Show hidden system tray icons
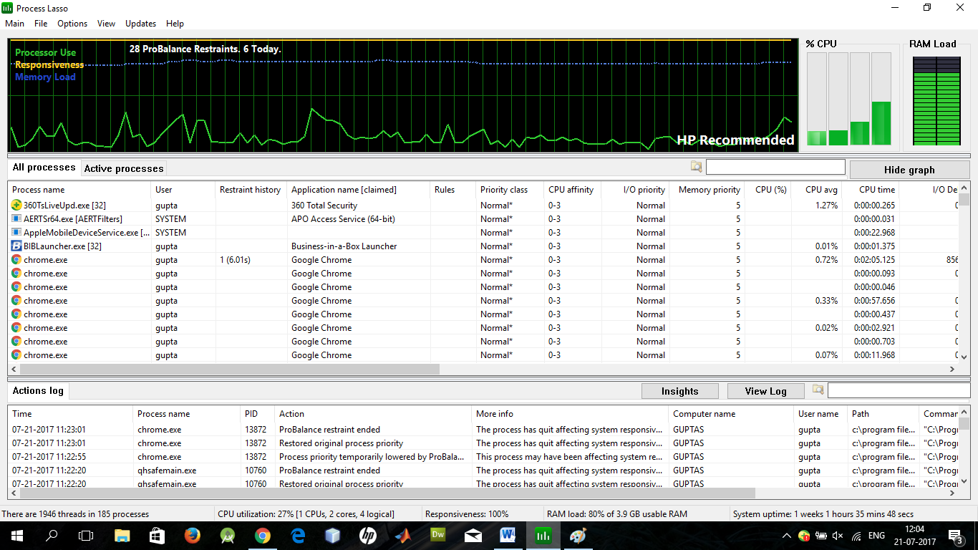The height and width of the screenshot is (550, 978). 787,536
